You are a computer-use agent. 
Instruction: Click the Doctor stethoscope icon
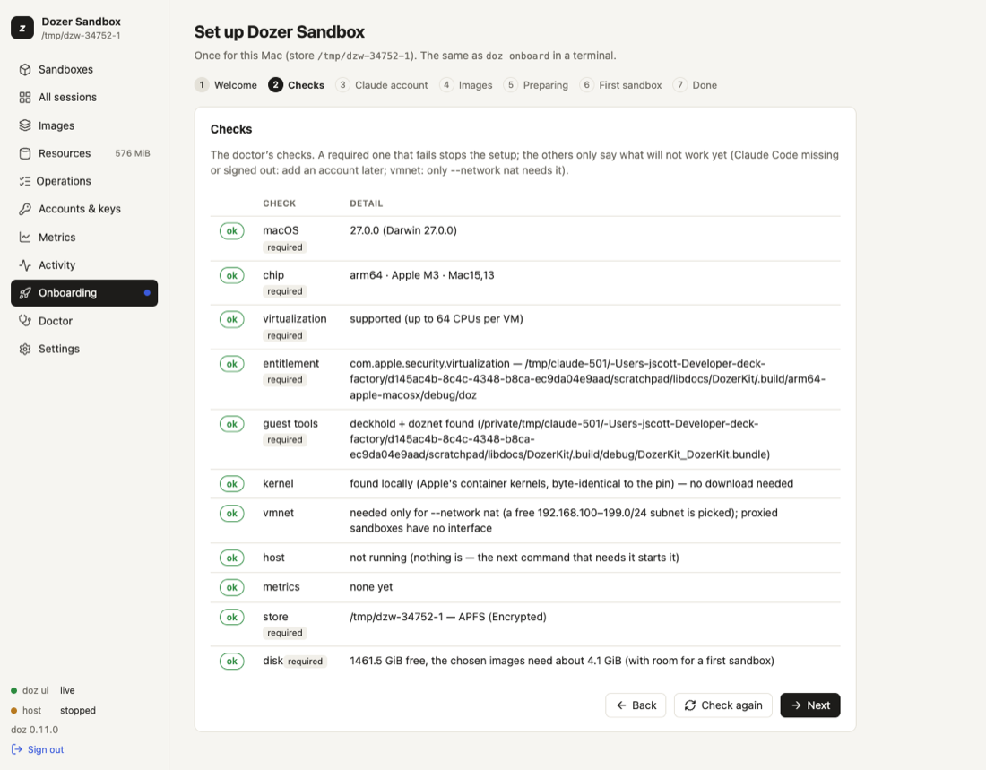coord(25,321)
